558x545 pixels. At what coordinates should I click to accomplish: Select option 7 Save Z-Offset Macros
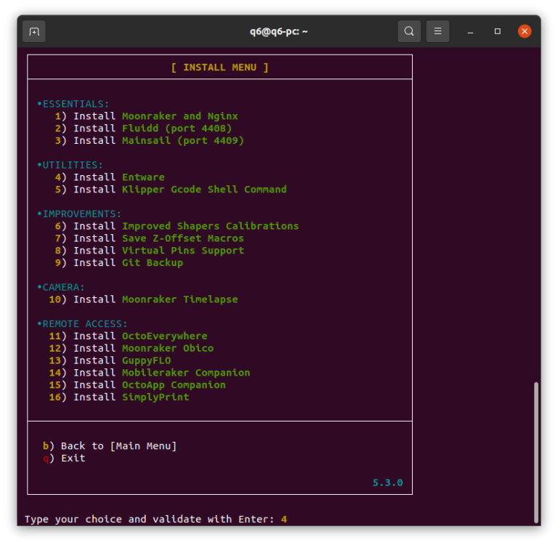(x=150, y=238)
